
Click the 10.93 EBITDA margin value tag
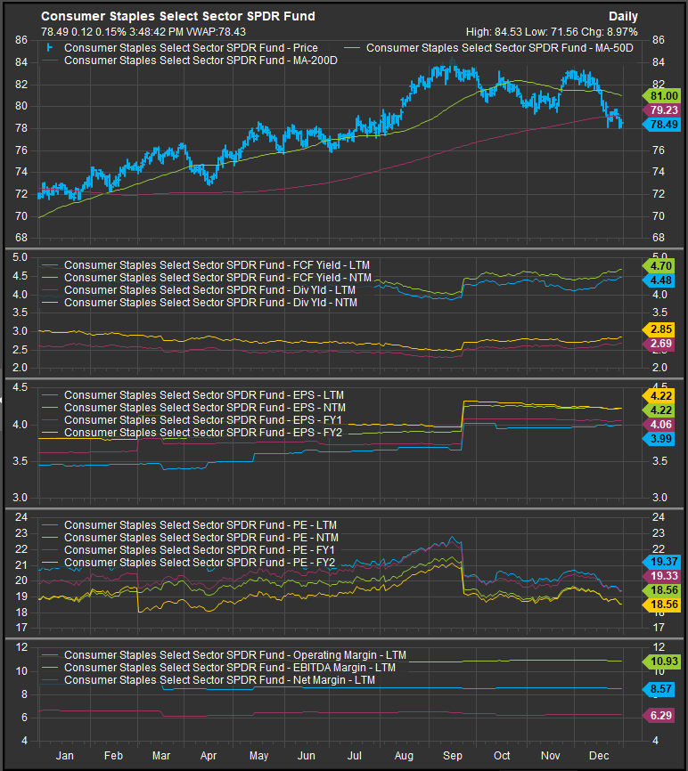coord(662,661)
